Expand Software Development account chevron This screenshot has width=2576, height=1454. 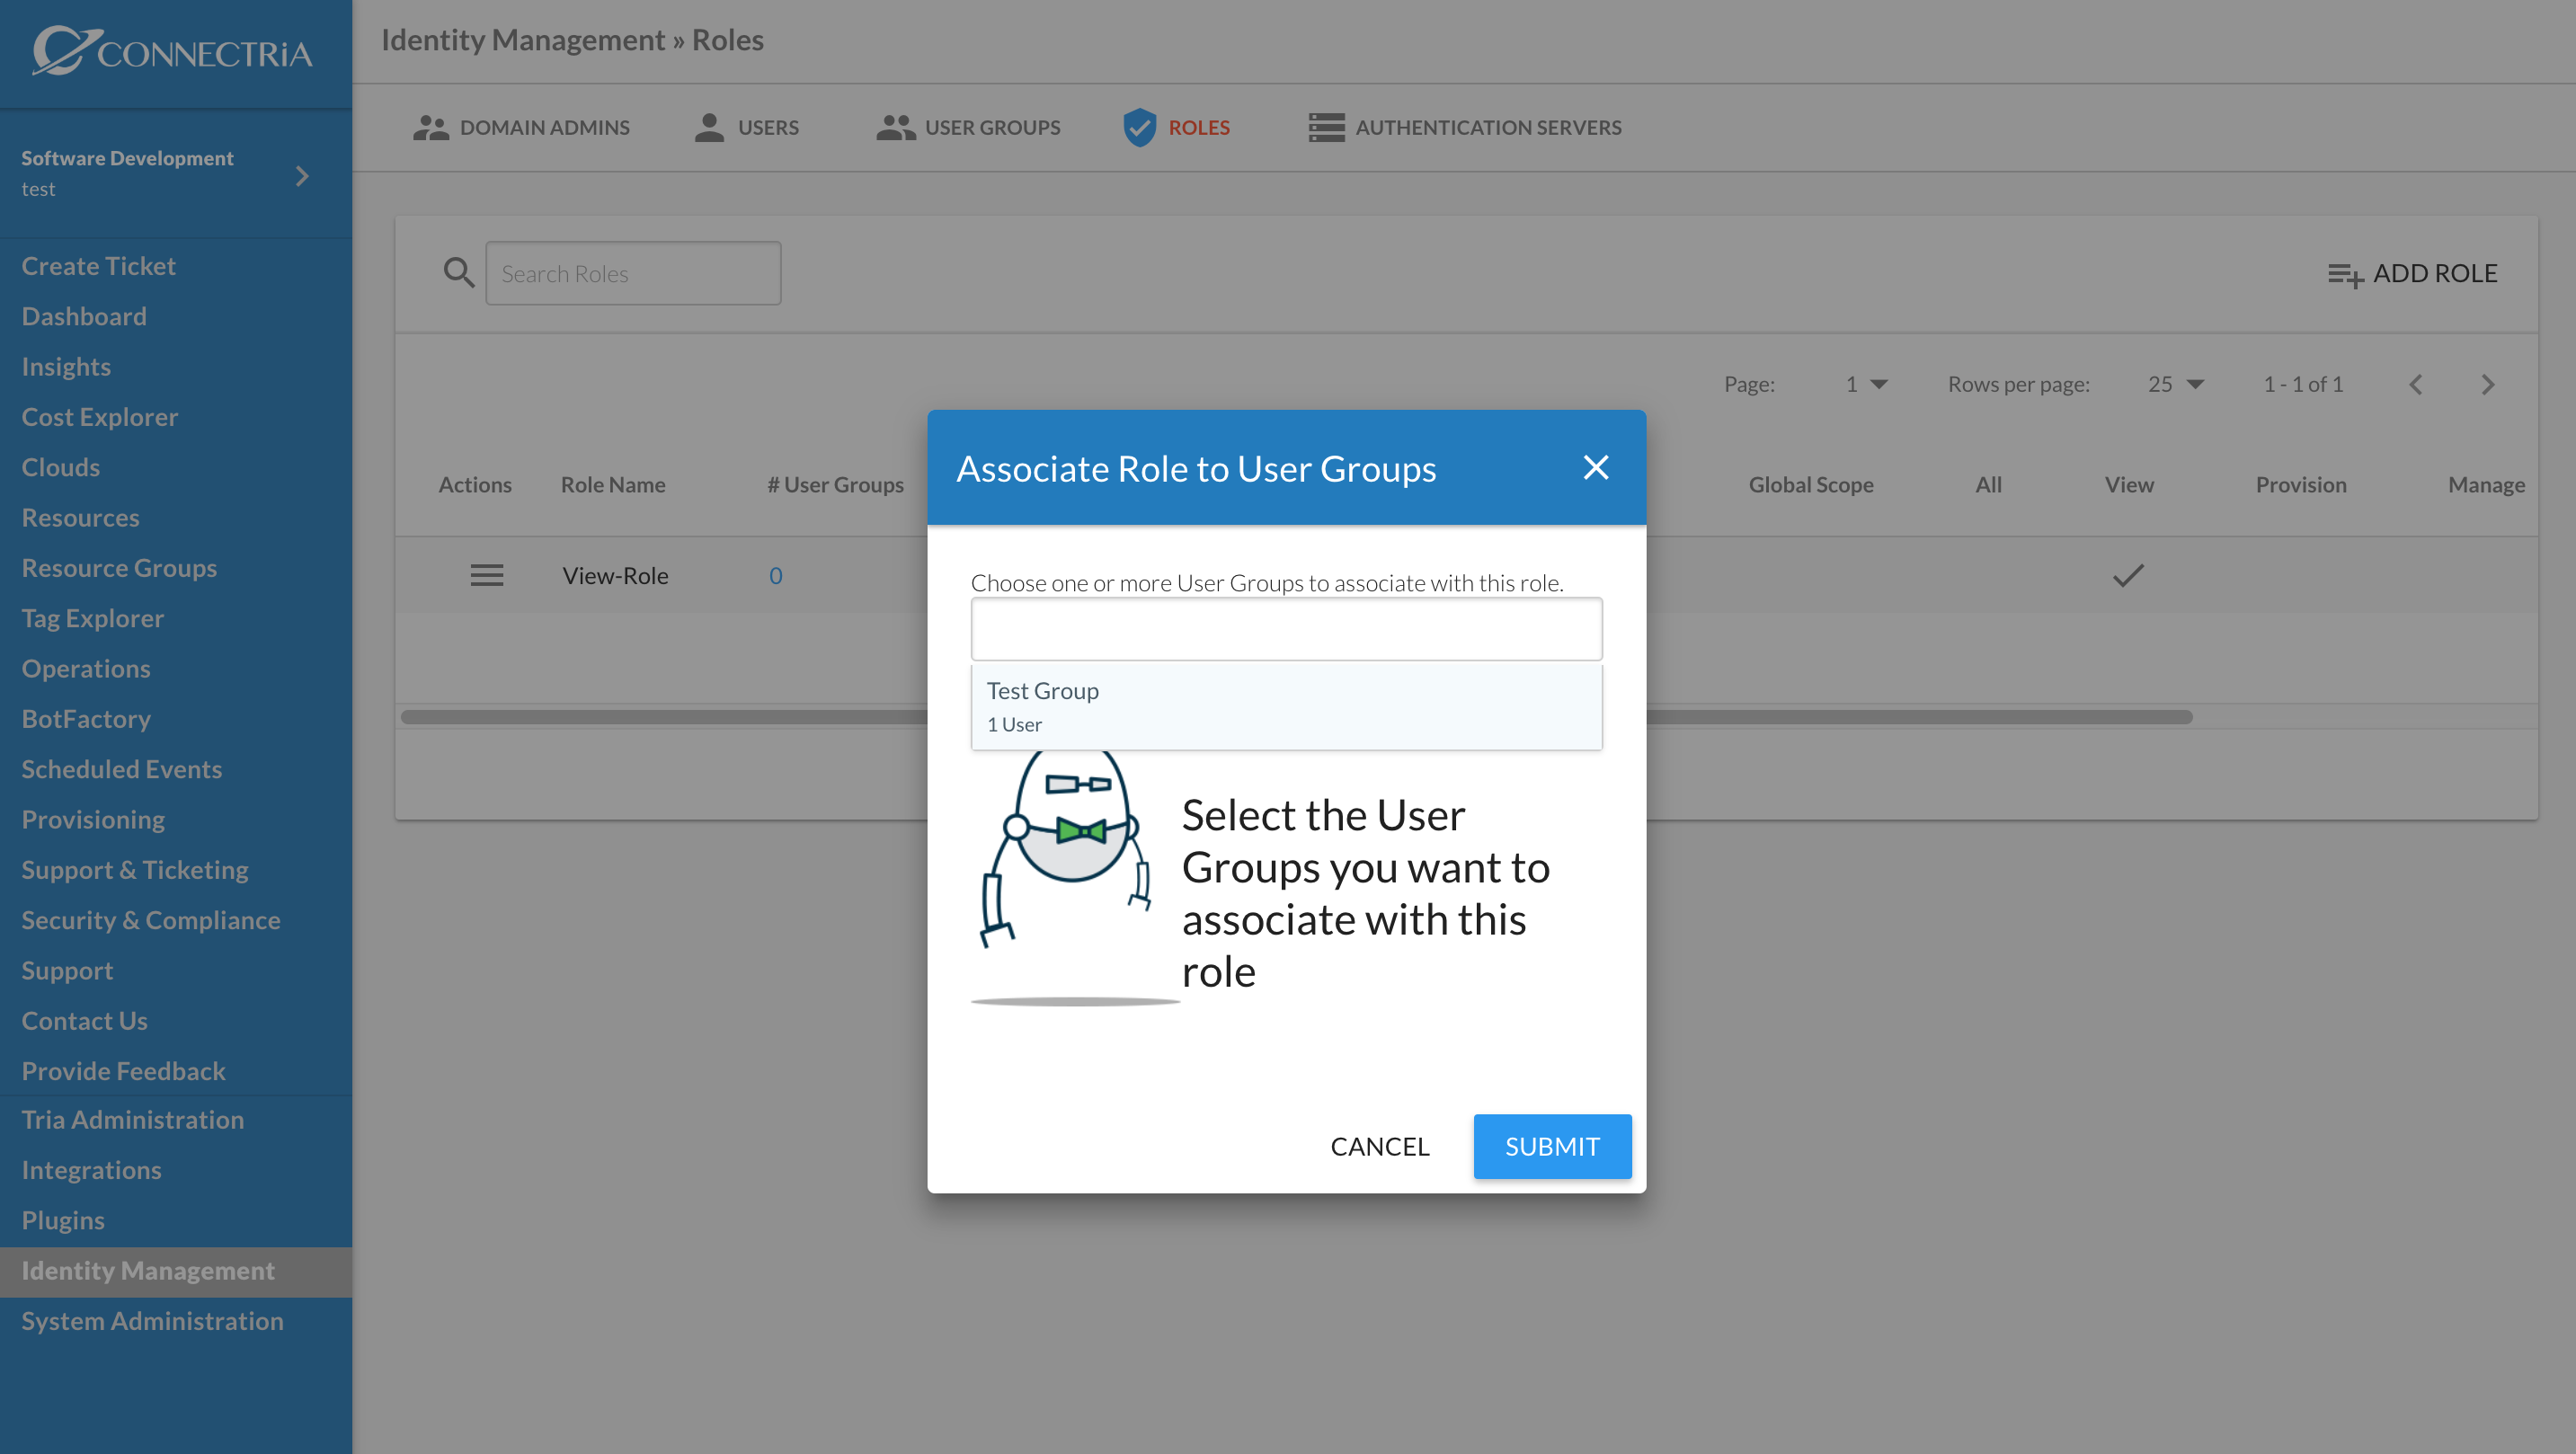point(302,176)
